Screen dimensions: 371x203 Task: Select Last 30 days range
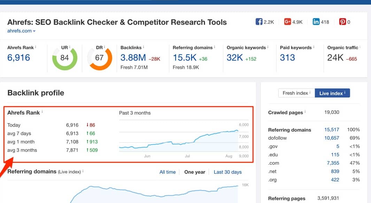coord(227,172)
